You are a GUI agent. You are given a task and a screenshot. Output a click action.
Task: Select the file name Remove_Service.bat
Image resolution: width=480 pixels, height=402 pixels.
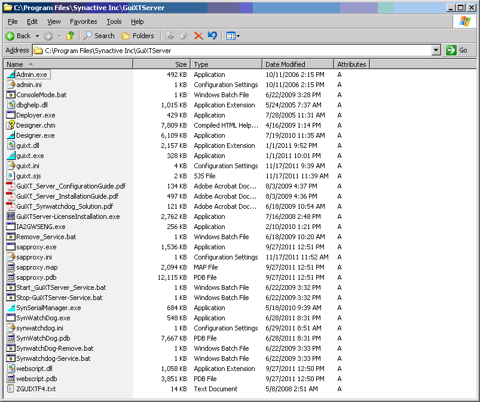point(46,237)
